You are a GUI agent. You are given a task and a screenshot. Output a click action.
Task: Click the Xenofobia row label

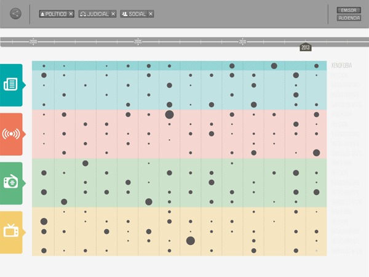coord(341,65)
